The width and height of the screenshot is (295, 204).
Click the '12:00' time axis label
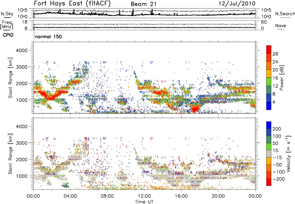click(144, 196)
